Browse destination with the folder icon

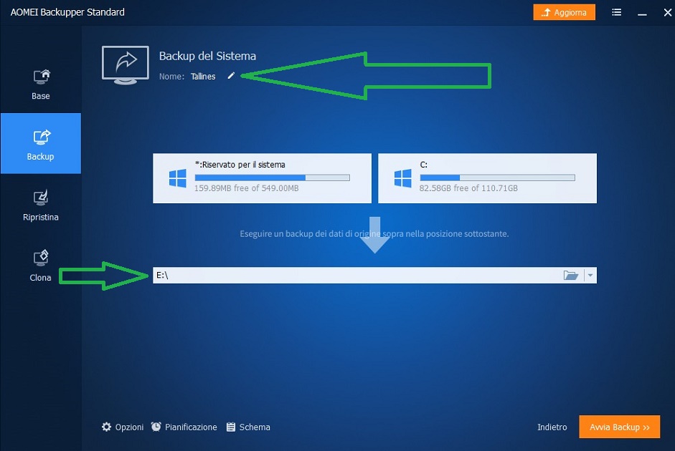click(571, 275)
